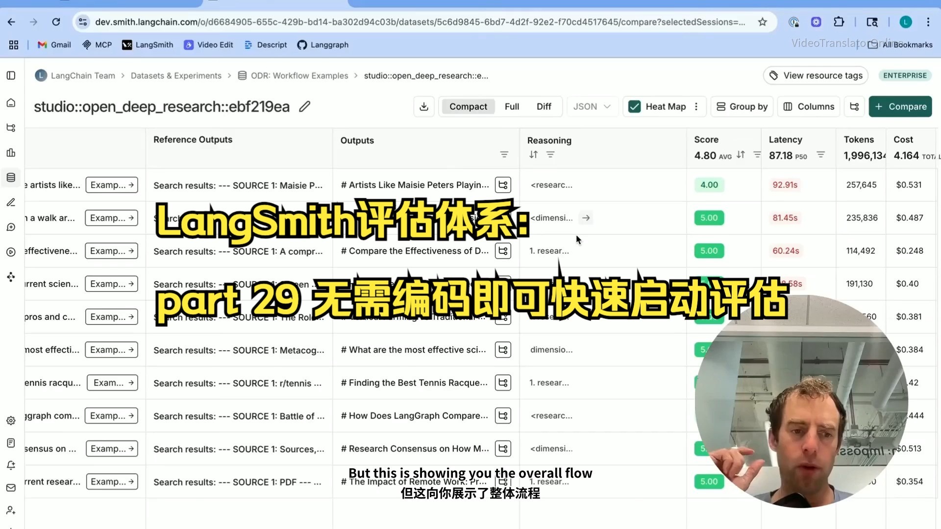Open the playground play sidebar icon
Image resolution: width=941 pixels, height=529 pixels.
click(x=11, y=252)
